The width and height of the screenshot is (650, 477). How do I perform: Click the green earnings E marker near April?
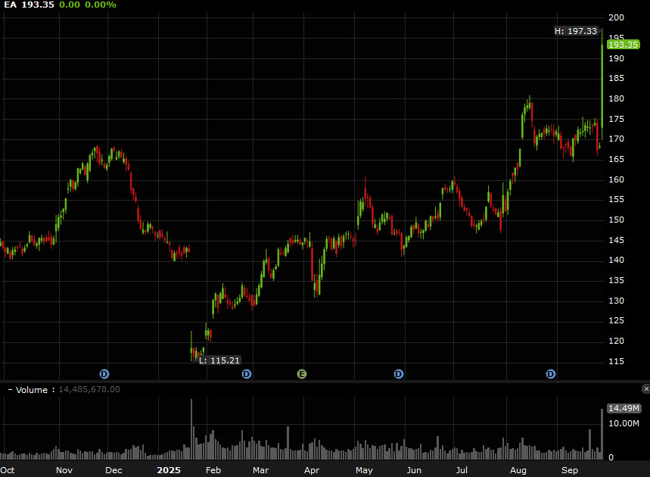301,373
